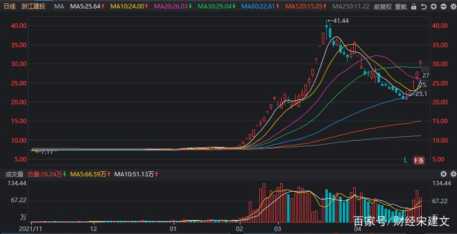Open the 前复权 adjustment dropdown

pyautogui.click(x=382, y=6)
